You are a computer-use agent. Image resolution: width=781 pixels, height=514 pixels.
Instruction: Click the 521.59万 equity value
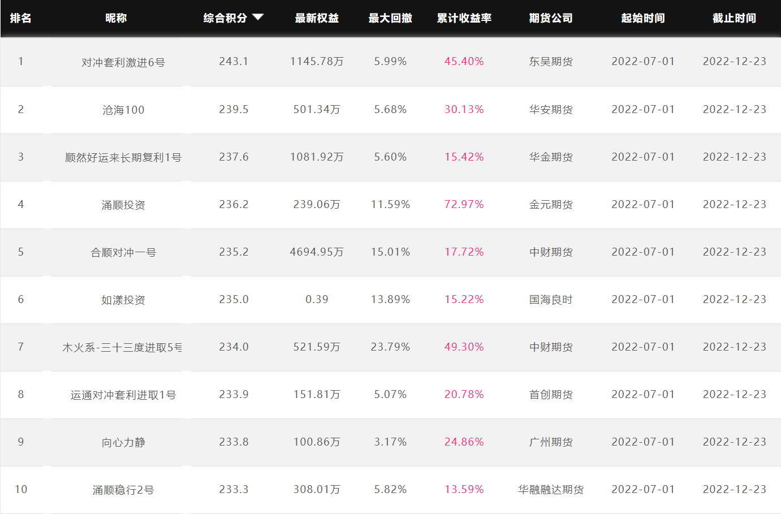coord(317,347)
